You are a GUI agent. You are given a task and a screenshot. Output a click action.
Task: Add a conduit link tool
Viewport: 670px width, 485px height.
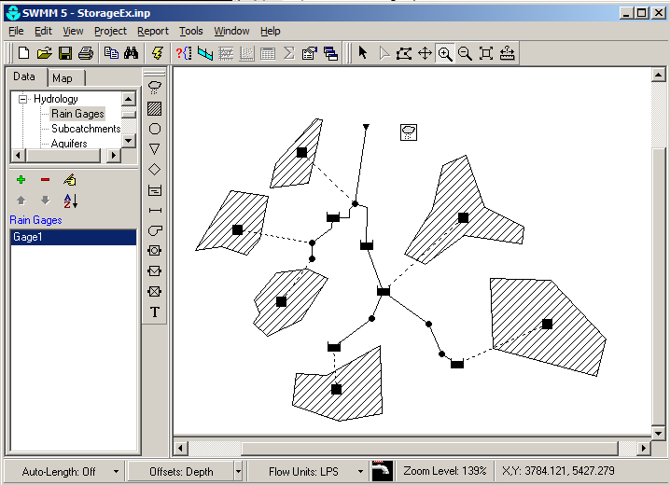pos(154,210)
